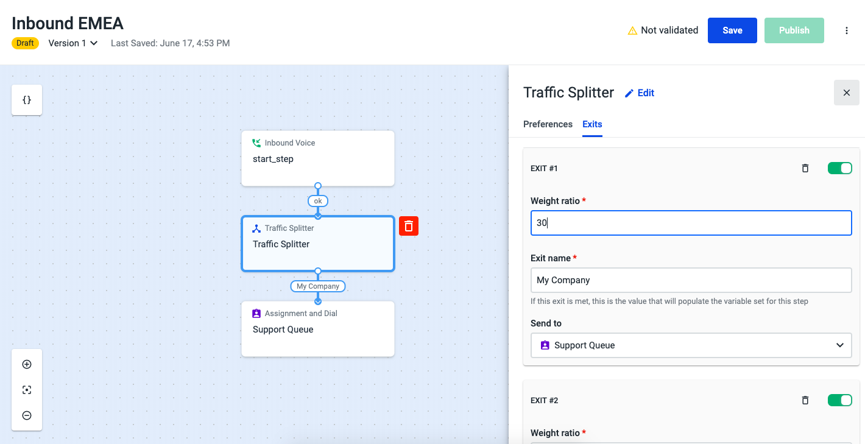Click the ok connector label
The image size is (865, 444).
coord(318,201)
